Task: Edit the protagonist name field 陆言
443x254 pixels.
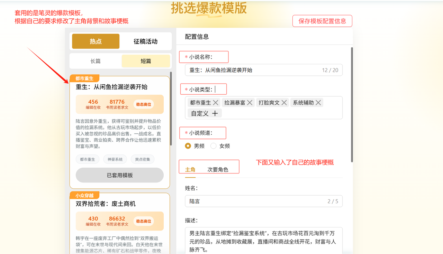Action: point(264,201)
